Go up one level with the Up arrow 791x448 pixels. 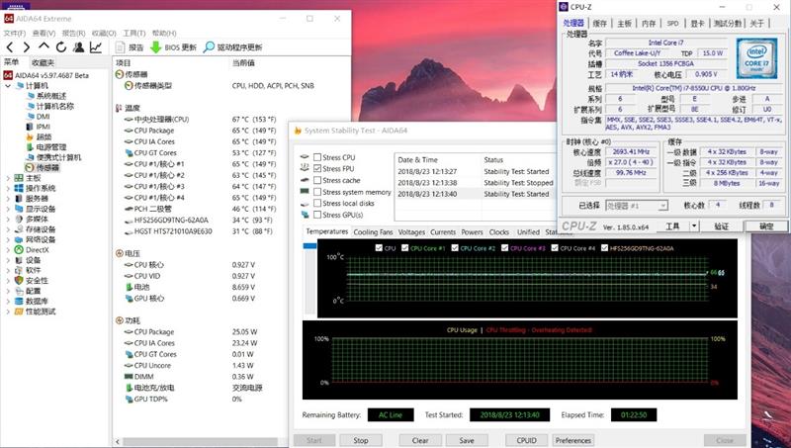pyautogui.click(x=44, y=46)
